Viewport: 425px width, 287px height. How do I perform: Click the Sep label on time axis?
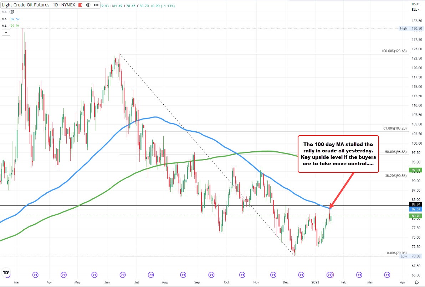pos(197,282)
